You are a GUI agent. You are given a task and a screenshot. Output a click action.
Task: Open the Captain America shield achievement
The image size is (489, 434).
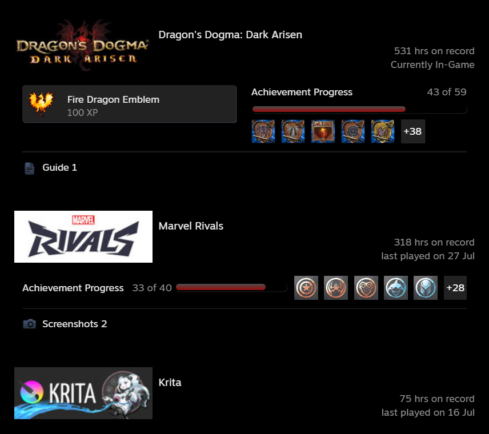pos(306,287)
